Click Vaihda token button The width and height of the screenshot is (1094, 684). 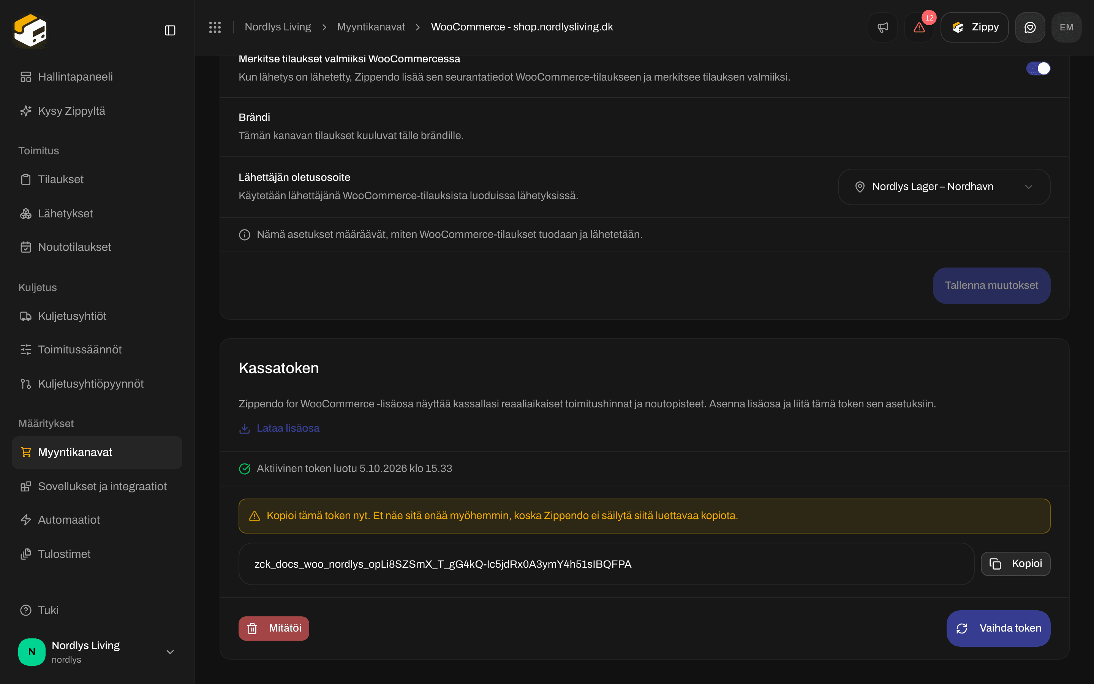pyautogui.click(x=998, y=629)
